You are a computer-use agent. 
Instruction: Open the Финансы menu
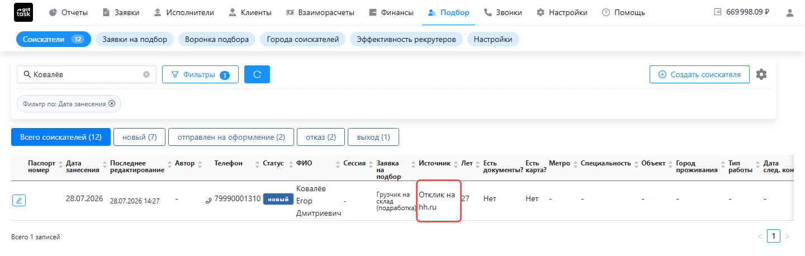pyautogui.click(x=391, y=12)
